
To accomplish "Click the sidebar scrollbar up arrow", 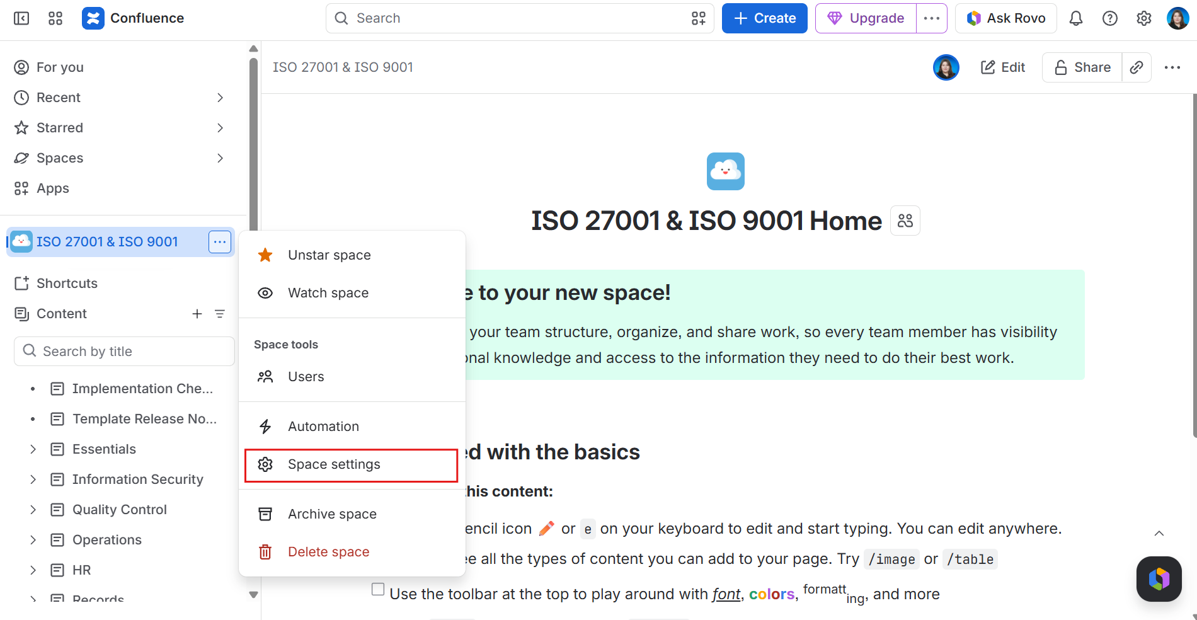I will pyautogui.click(x=253, y=49).
